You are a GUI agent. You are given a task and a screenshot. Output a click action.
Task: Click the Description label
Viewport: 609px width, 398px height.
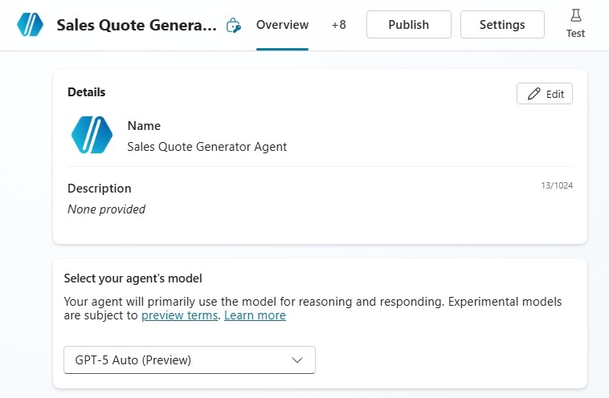[x=99, y=189]
